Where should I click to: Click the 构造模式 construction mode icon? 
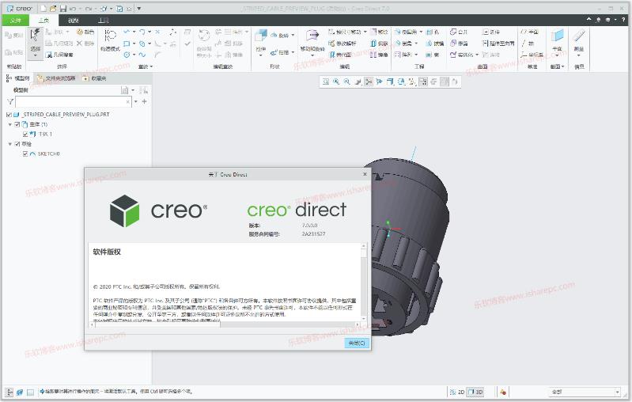[x=110, y=40]
